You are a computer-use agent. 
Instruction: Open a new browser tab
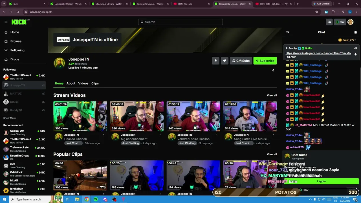(298, 4)
